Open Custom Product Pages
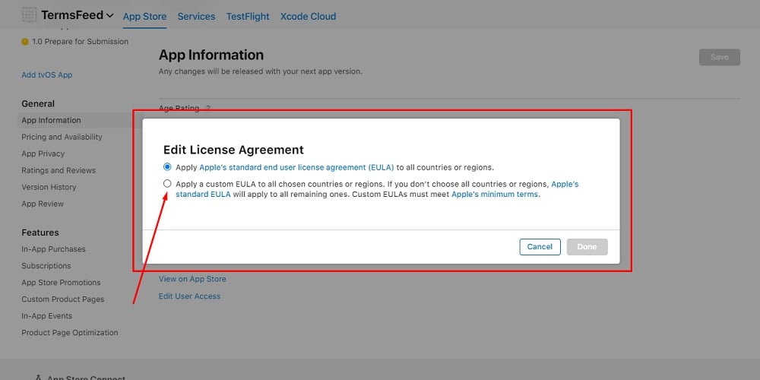Screen dimensions: 760x380 (62, 299)
